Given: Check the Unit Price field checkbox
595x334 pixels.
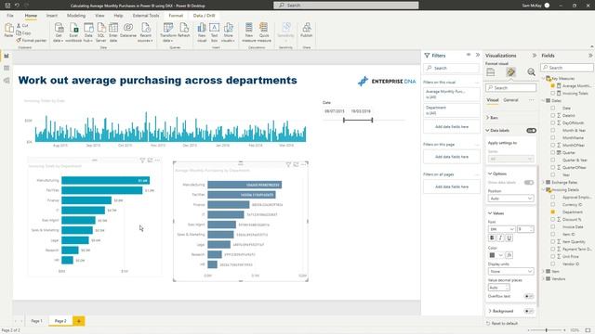Looking at the screenshot, I should tap(552, 256).
